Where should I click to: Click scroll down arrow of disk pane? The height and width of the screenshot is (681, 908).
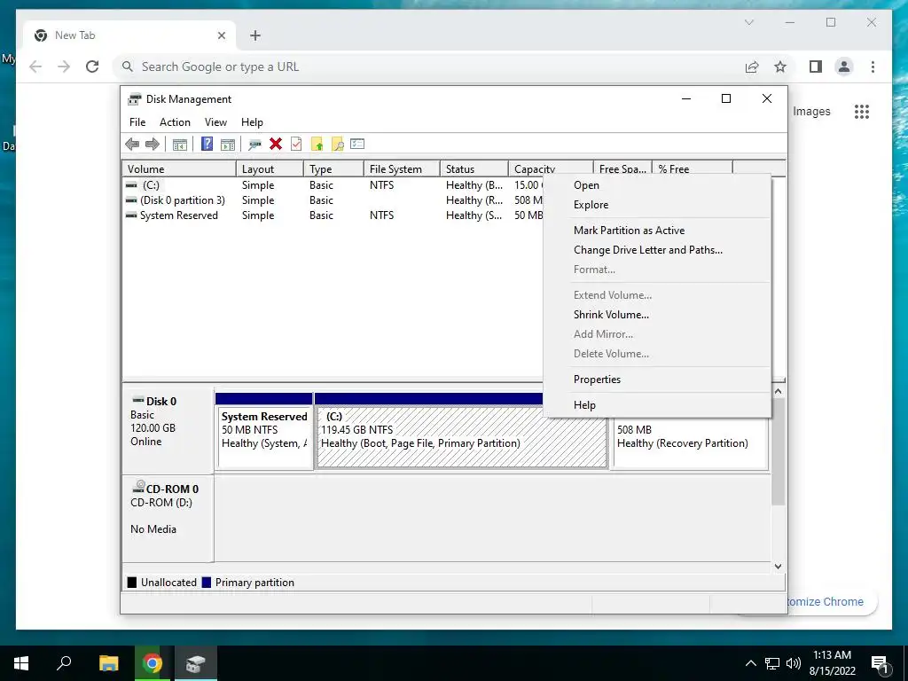(x=779, y=567)
